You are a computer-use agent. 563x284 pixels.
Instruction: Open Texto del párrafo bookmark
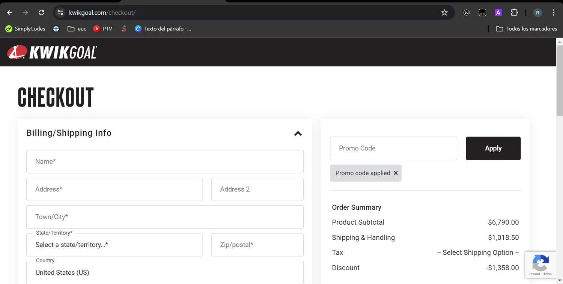[x=163, y=29]
